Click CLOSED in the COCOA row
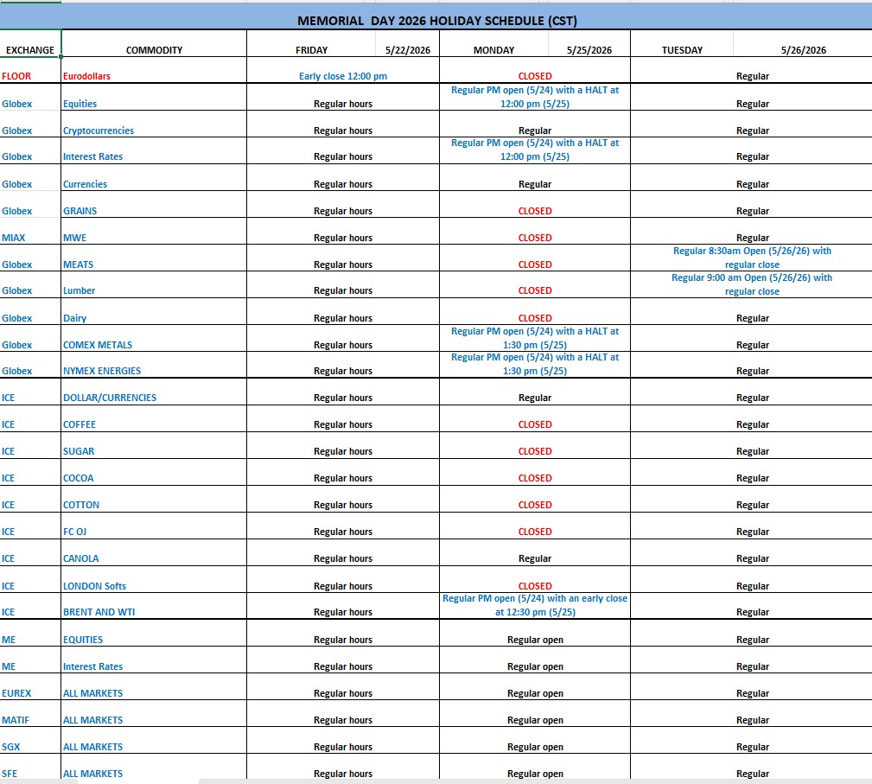The image size is (872, 784). click(535, 472)
